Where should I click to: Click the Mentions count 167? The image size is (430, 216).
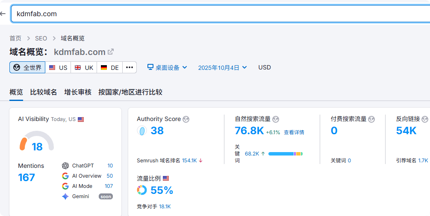27,178
